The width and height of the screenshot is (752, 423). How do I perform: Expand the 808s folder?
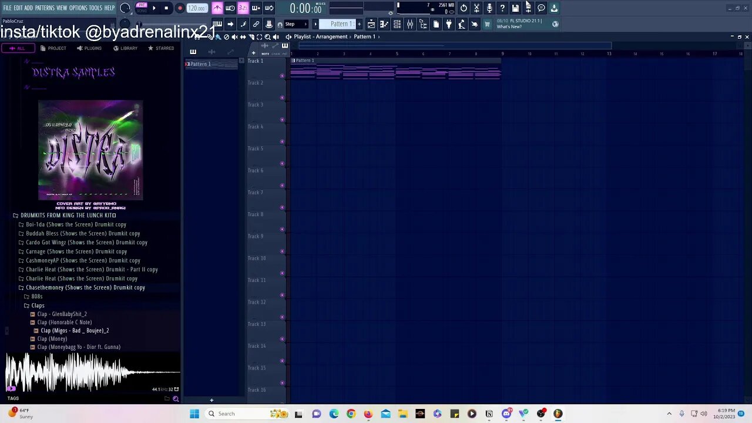[33, 297]
